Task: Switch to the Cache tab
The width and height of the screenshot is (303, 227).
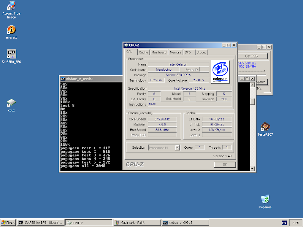Action: (x=144, y=52)
